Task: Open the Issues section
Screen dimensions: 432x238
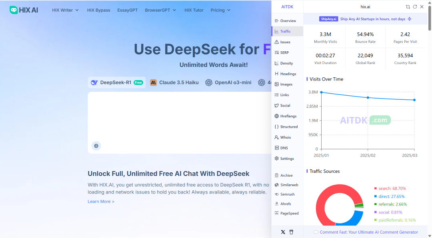Action: click(287, 42)
